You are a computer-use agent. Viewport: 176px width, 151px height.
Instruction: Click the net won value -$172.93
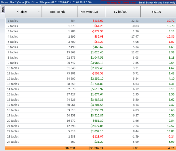click(98, 31)
